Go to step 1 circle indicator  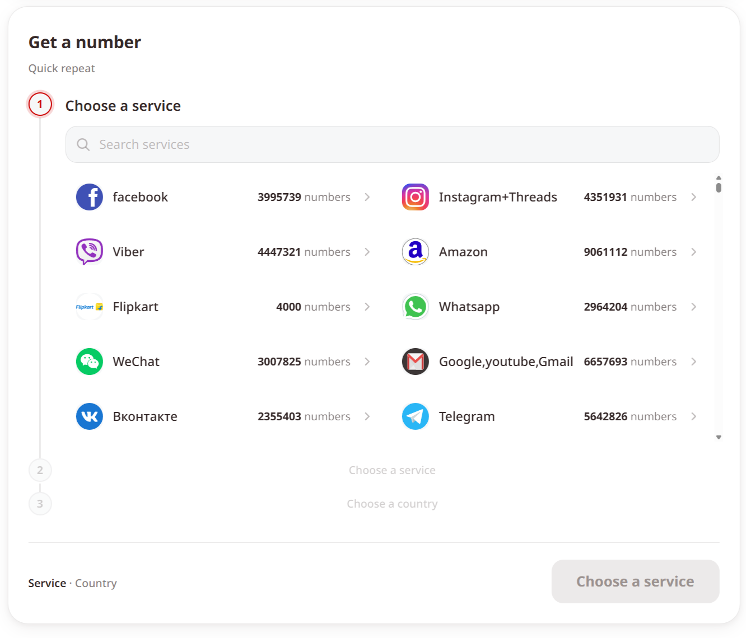click(x=40, y=104)
